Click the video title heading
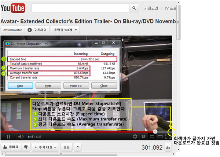The height and width of the screenshot is (157, 220). (88, 21)
